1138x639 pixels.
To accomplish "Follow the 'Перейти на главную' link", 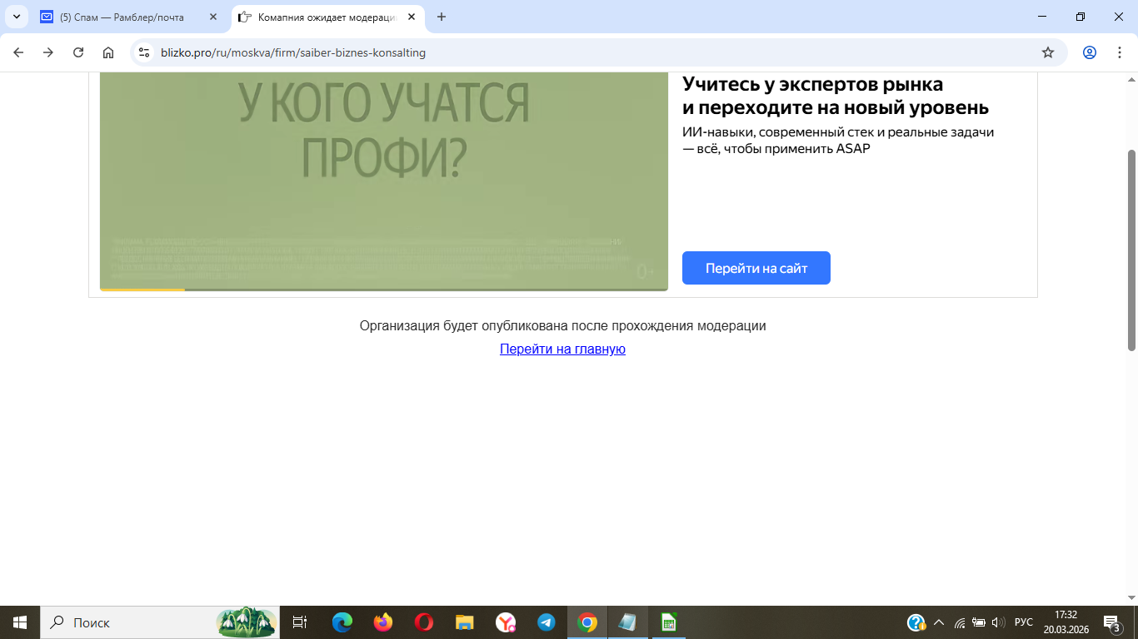I will [x=562, y=349].
